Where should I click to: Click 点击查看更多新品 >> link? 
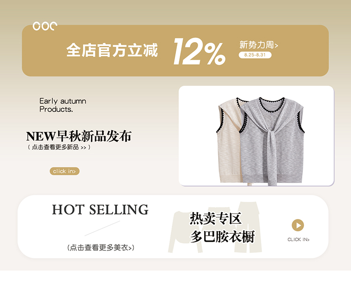(59, 147)
